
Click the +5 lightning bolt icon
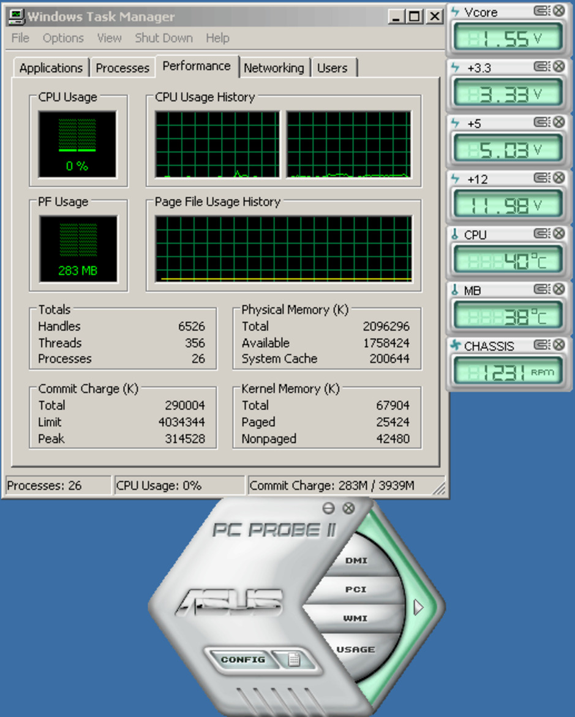tap(455, 123)
